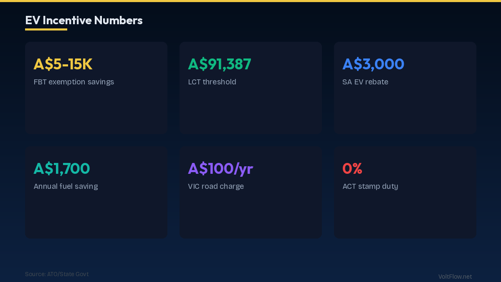Click the FBT exemption savings label

tap(74, 82)
